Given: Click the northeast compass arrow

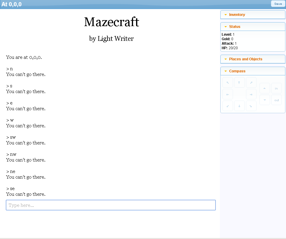Looking at the screenshot, I should pos(251,83).
